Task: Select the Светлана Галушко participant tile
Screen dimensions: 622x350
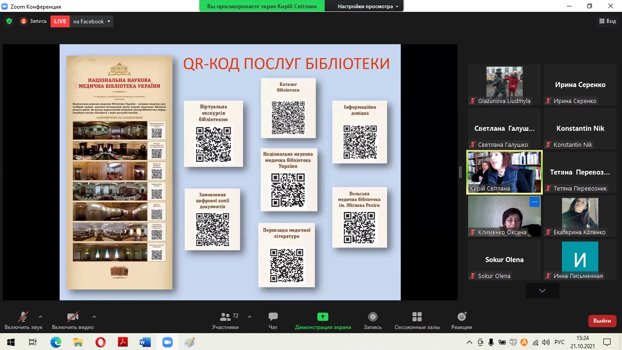Action: coord(505,129)
